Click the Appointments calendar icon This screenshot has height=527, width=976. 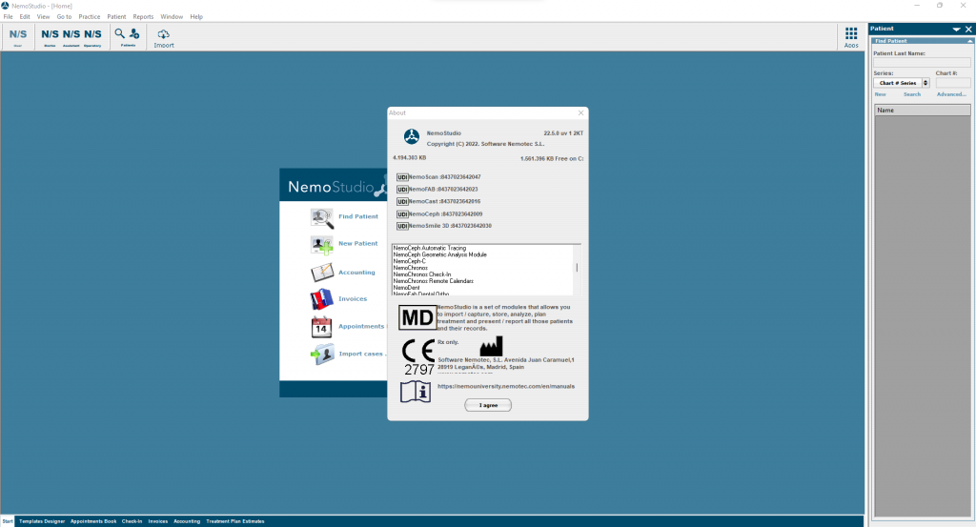[322, 327]
